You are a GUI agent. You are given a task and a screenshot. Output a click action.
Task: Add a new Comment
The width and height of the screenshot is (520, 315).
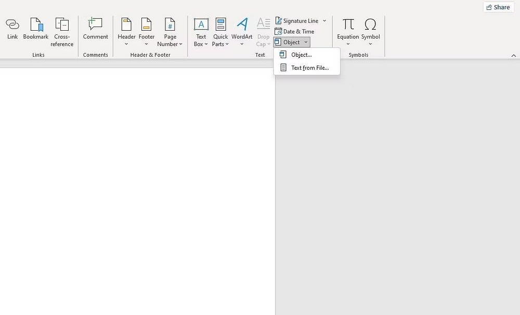(x=95, y=29)
